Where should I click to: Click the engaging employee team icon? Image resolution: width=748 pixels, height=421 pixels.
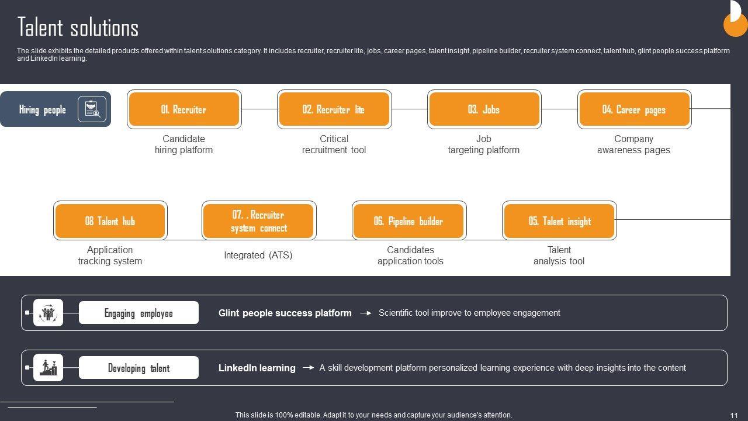48,313
